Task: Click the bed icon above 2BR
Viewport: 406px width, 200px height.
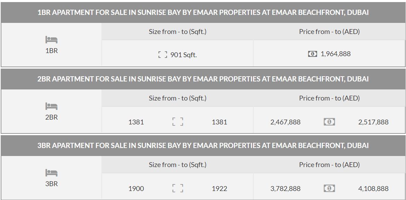Action: pyautogui.click(x=51, y=106)
